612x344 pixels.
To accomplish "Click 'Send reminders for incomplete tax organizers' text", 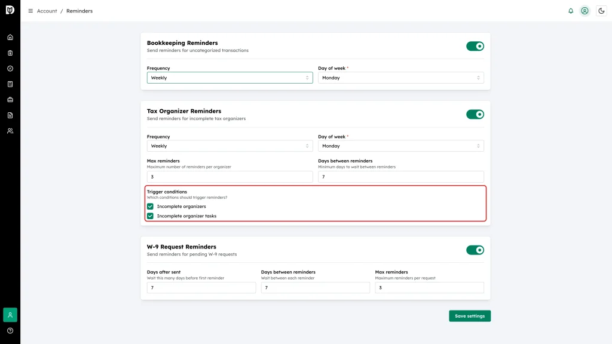I will point(196,119).
